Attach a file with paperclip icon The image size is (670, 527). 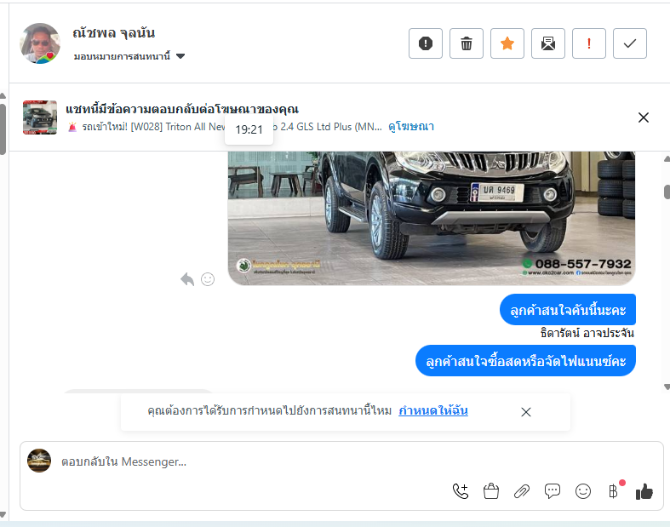point(522,491)
